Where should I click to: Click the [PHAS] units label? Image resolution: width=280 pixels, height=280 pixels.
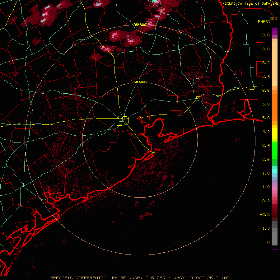click(263, 21)
